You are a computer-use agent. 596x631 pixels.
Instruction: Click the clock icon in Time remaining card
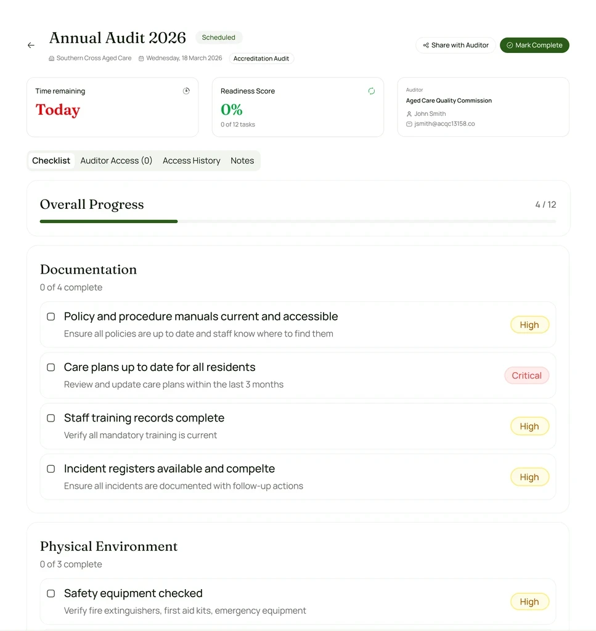point(186,91)
